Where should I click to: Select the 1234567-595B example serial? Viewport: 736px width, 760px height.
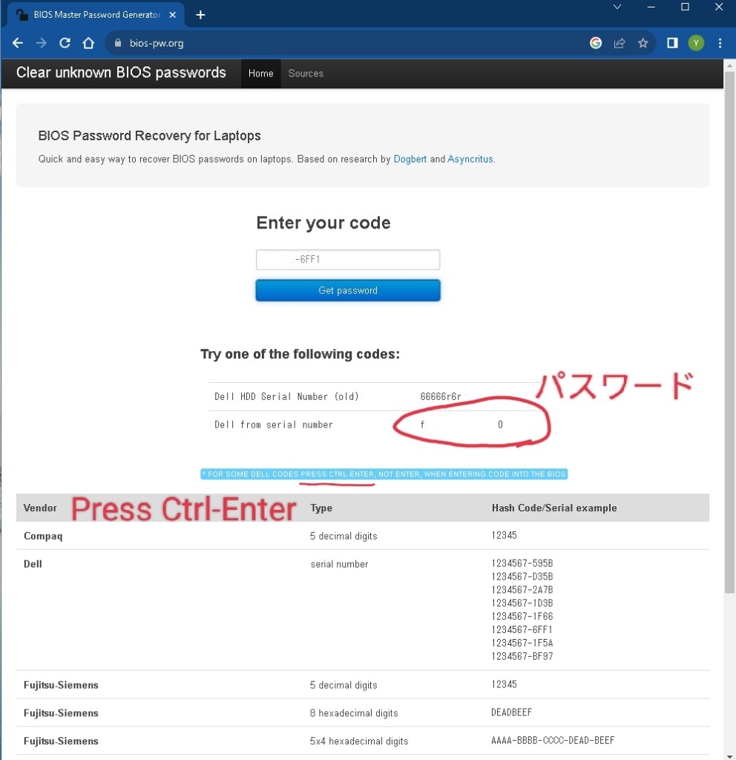(522, 563)
